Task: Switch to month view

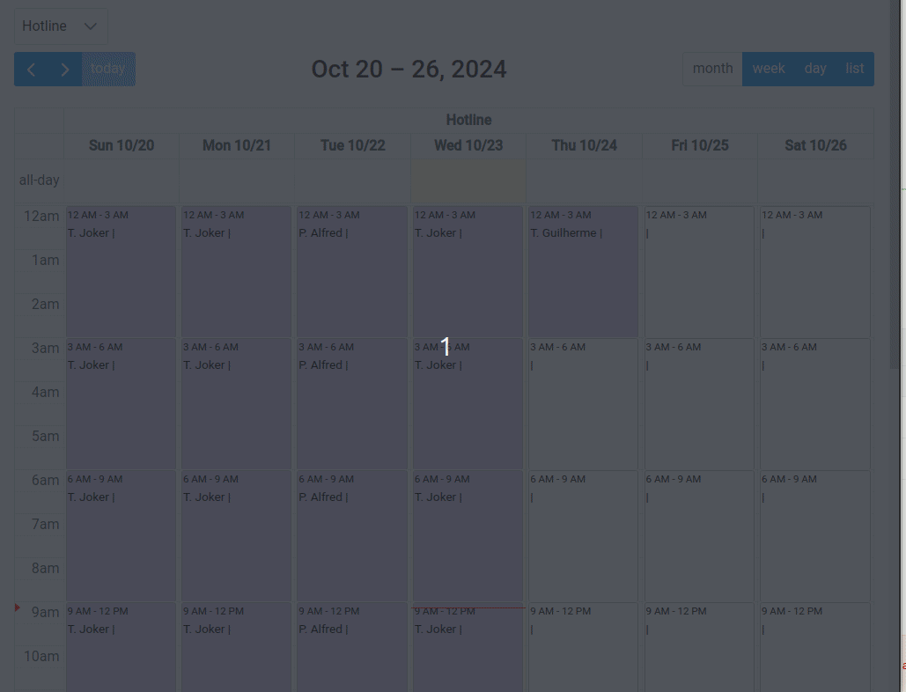Action: point(712,68)
